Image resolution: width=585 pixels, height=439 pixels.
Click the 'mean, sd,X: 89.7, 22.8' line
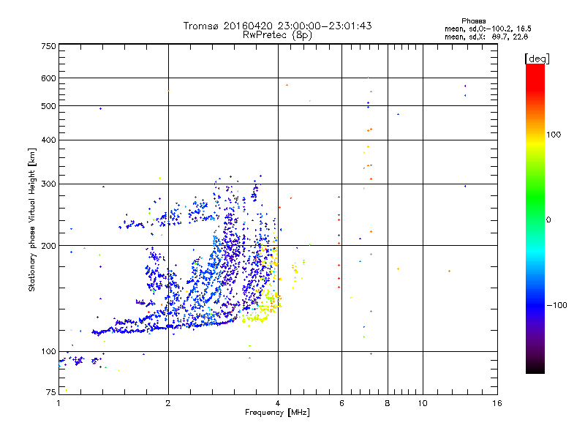(x=486, y=37)
